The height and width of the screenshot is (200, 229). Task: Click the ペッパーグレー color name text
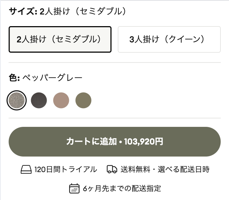(x=52, y=77)
